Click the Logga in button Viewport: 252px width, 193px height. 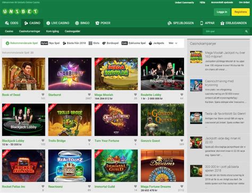coord(222,12)
